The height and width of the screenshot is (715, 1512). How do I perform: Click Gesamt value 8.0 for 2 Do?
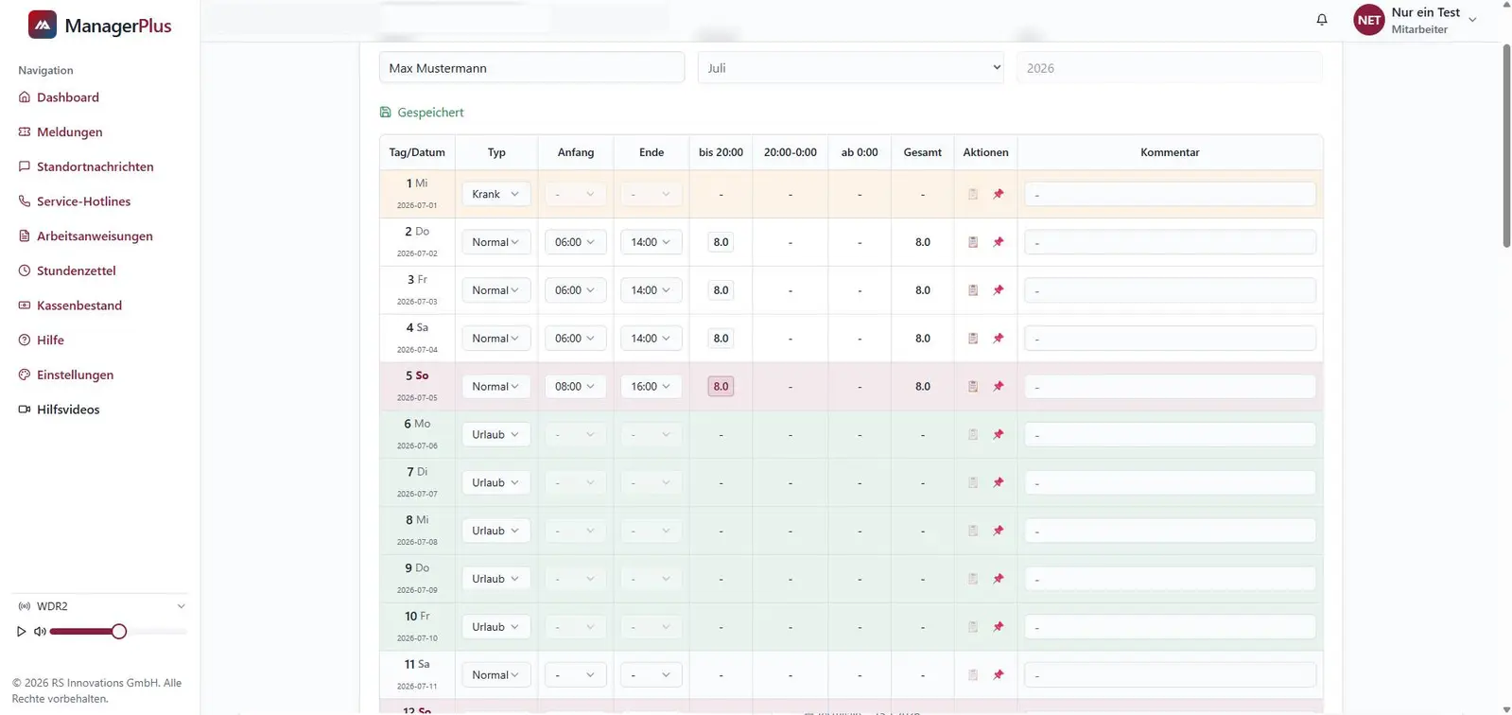pos(923,242)
